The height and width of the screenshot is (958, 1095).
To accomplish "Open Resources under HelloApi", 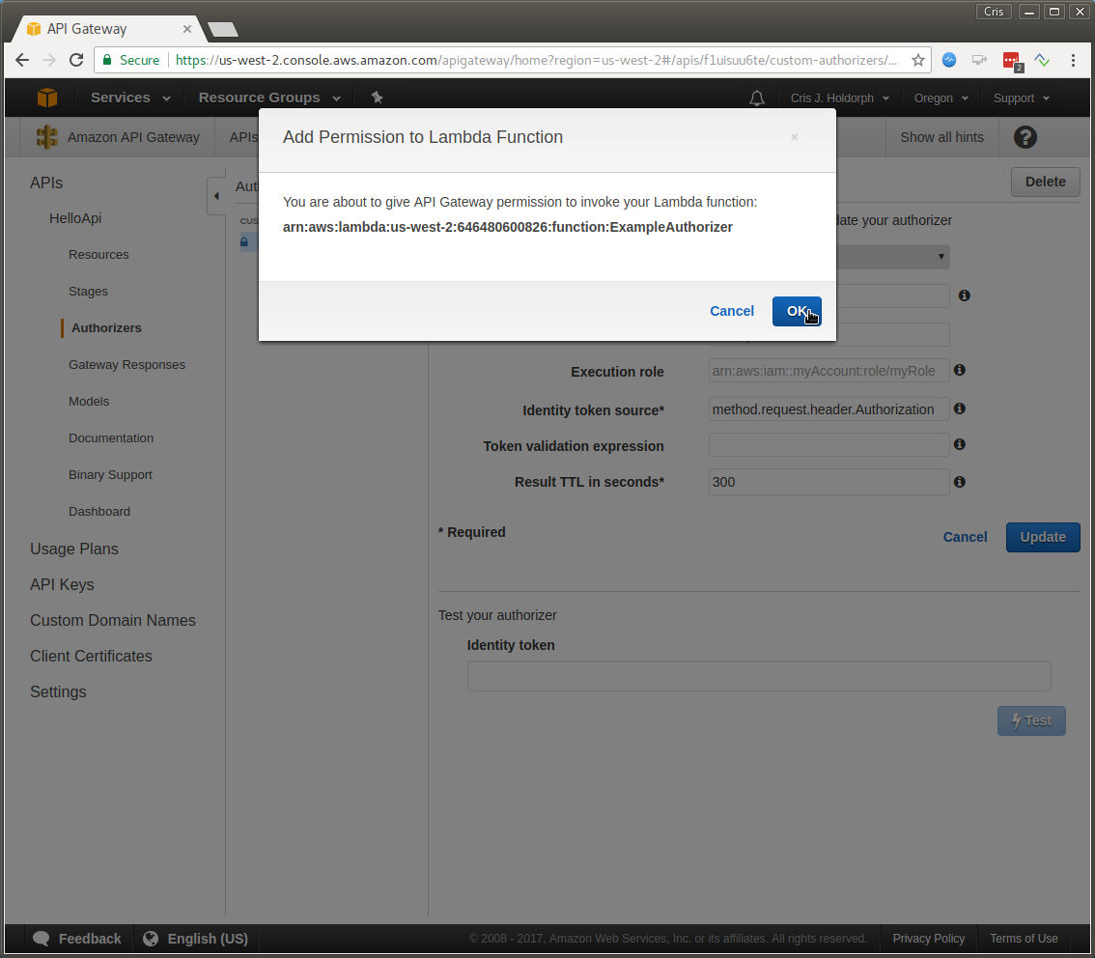I will click(x=98, y=255).
